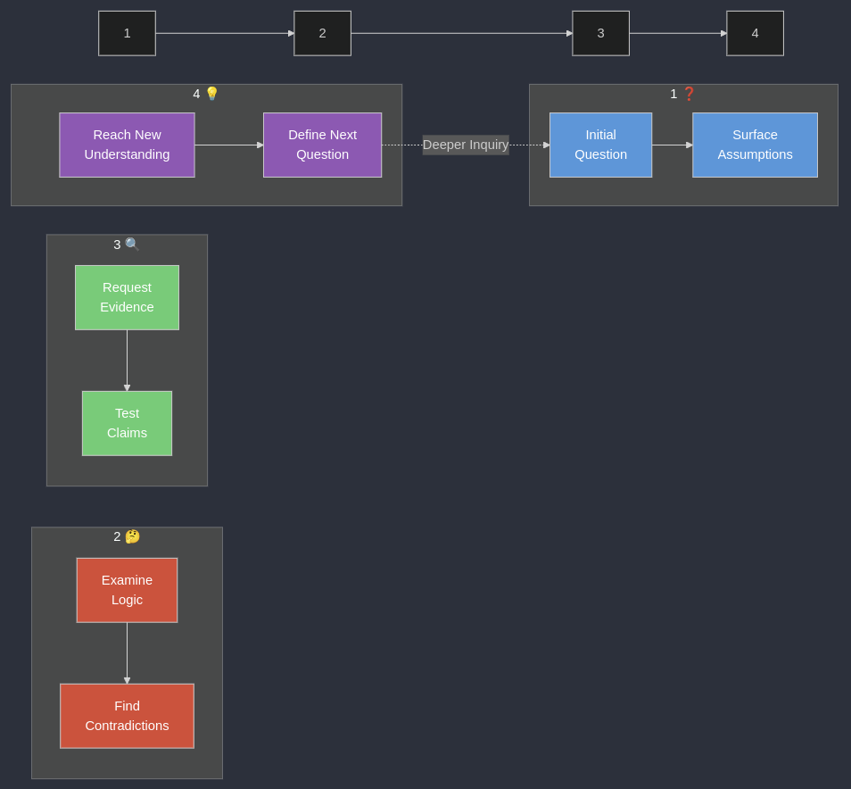Click the light bulb icon in group 4 title
Screen dimensions: 851x789
coord(211,94)
